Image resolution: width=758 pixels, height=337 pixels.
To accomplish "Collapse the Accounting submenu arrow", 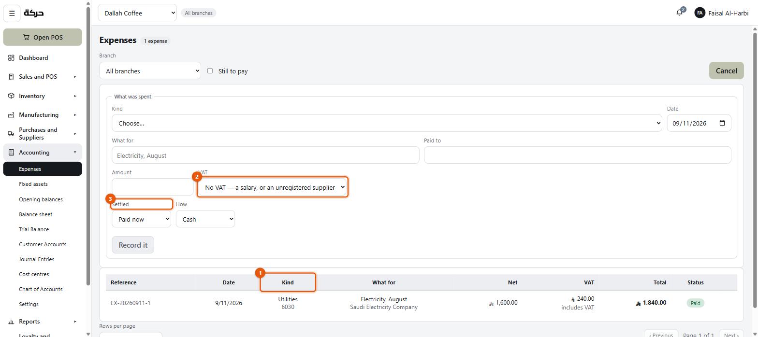I will pyautogui.click(x=75, y=153).
